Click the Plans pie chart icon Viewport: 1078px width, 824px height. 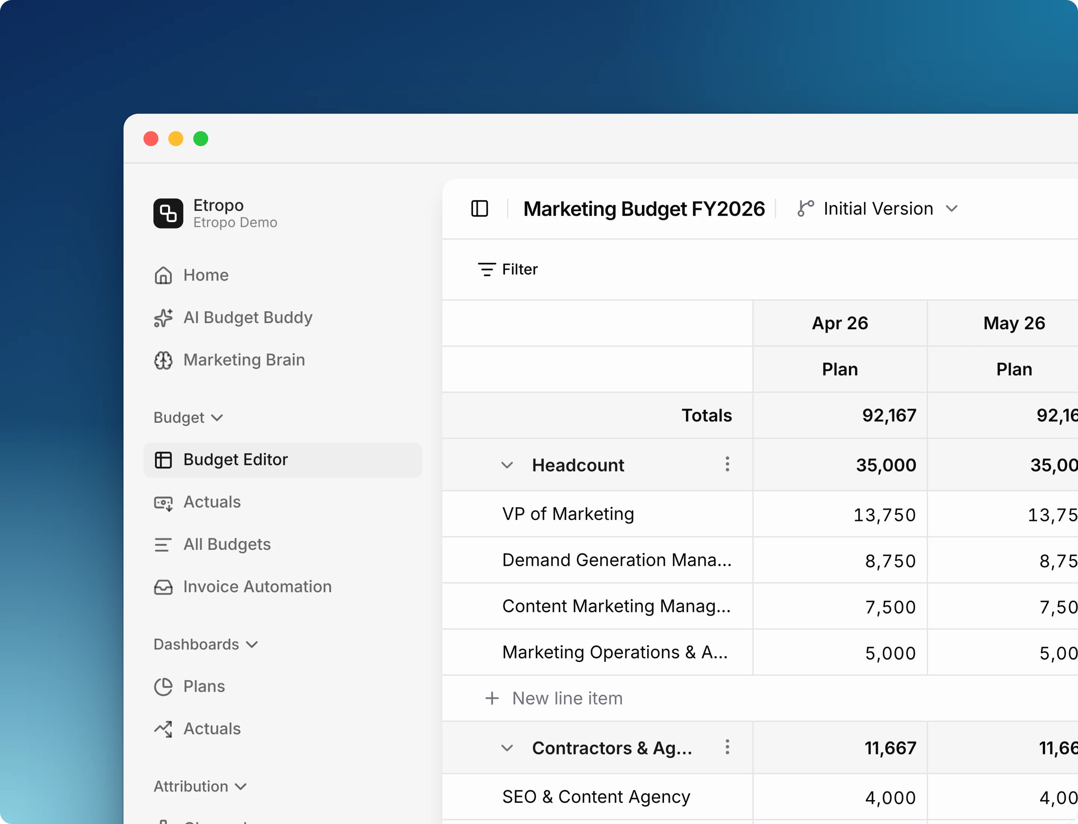point(163,687)
